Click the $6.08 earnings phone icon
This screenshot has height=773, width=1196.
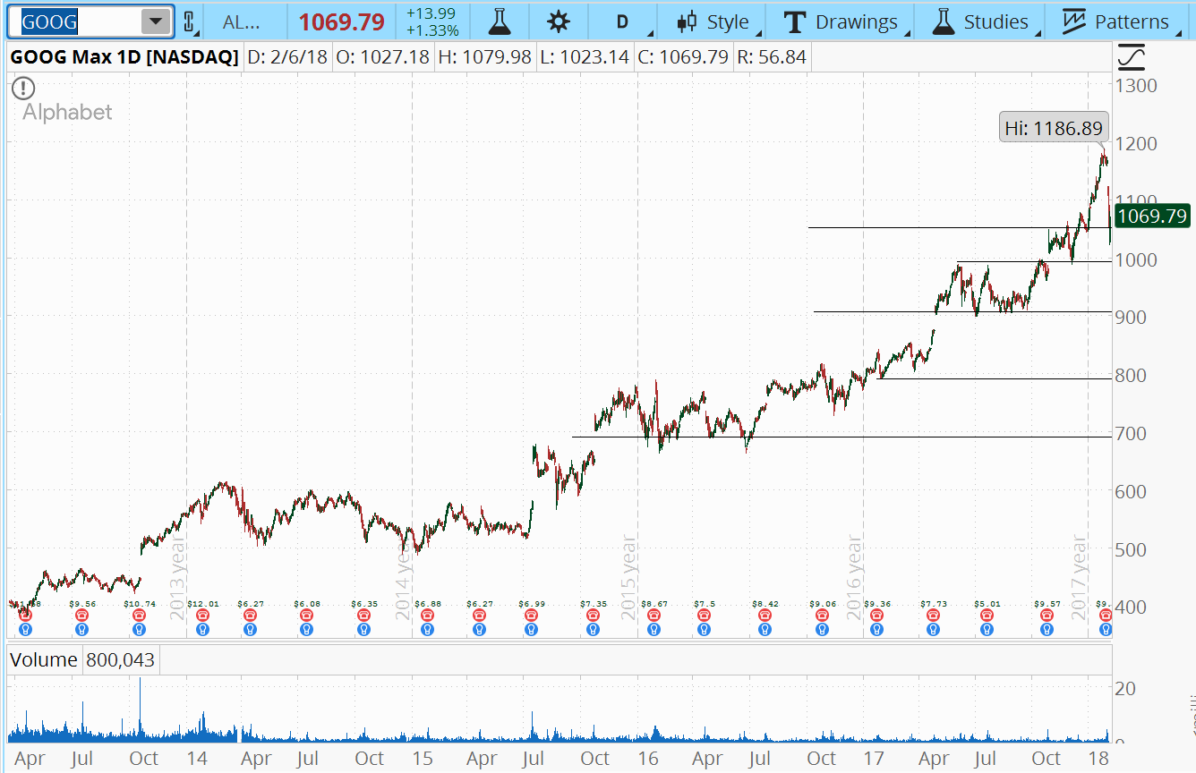coord(306,616)
